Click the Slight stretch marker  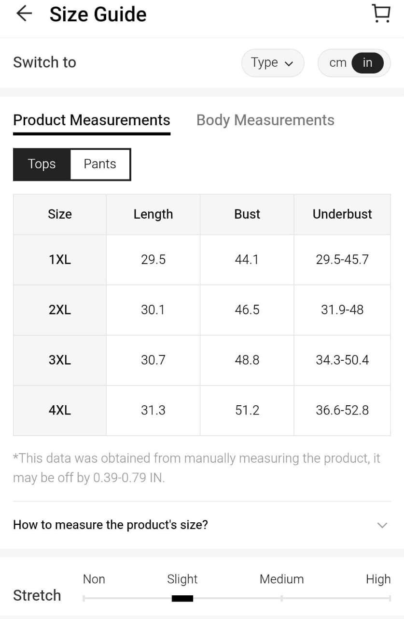(x=182, y=598)
